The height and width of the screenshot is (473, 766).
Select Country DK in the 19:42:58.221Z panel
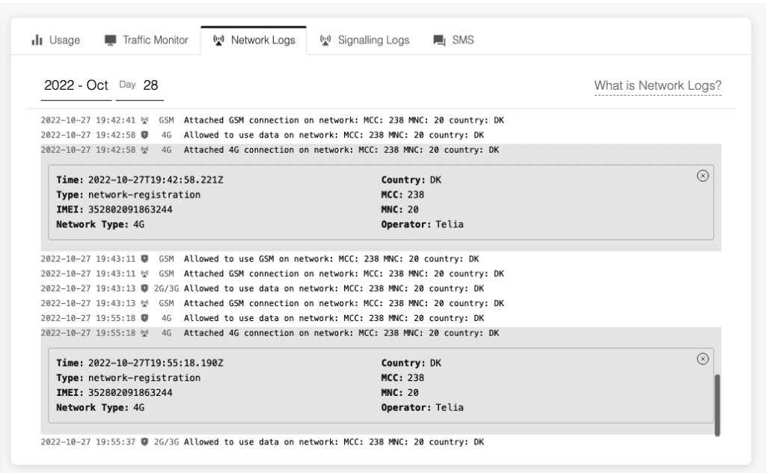(435, 180)
